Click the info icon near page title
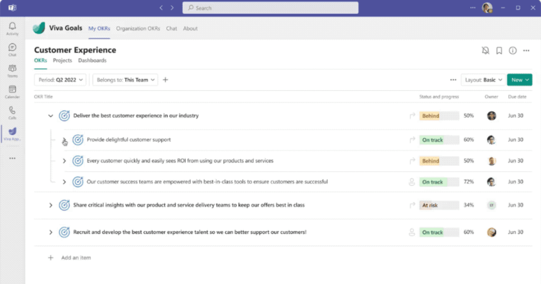 click(512, 51)
